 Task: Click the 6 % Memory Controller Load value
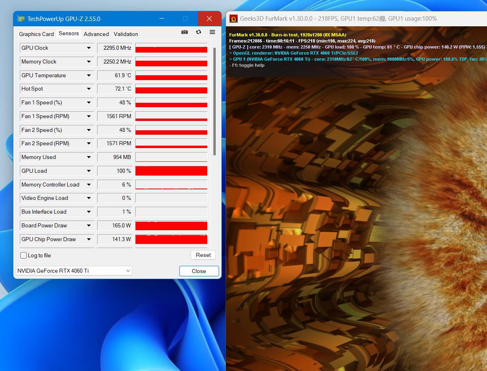pyautogui.click(x=115, y=185)
